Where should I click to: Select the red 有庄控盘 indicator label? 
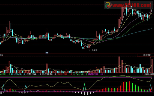tap(63, 74)
